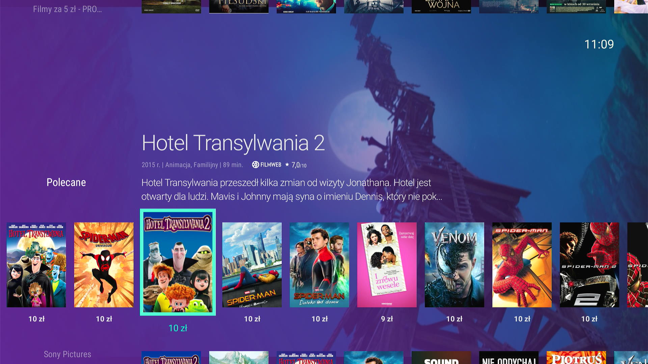
Task: Choose the Spider-Man Homecoming movie poster
Action: [252, 265]
